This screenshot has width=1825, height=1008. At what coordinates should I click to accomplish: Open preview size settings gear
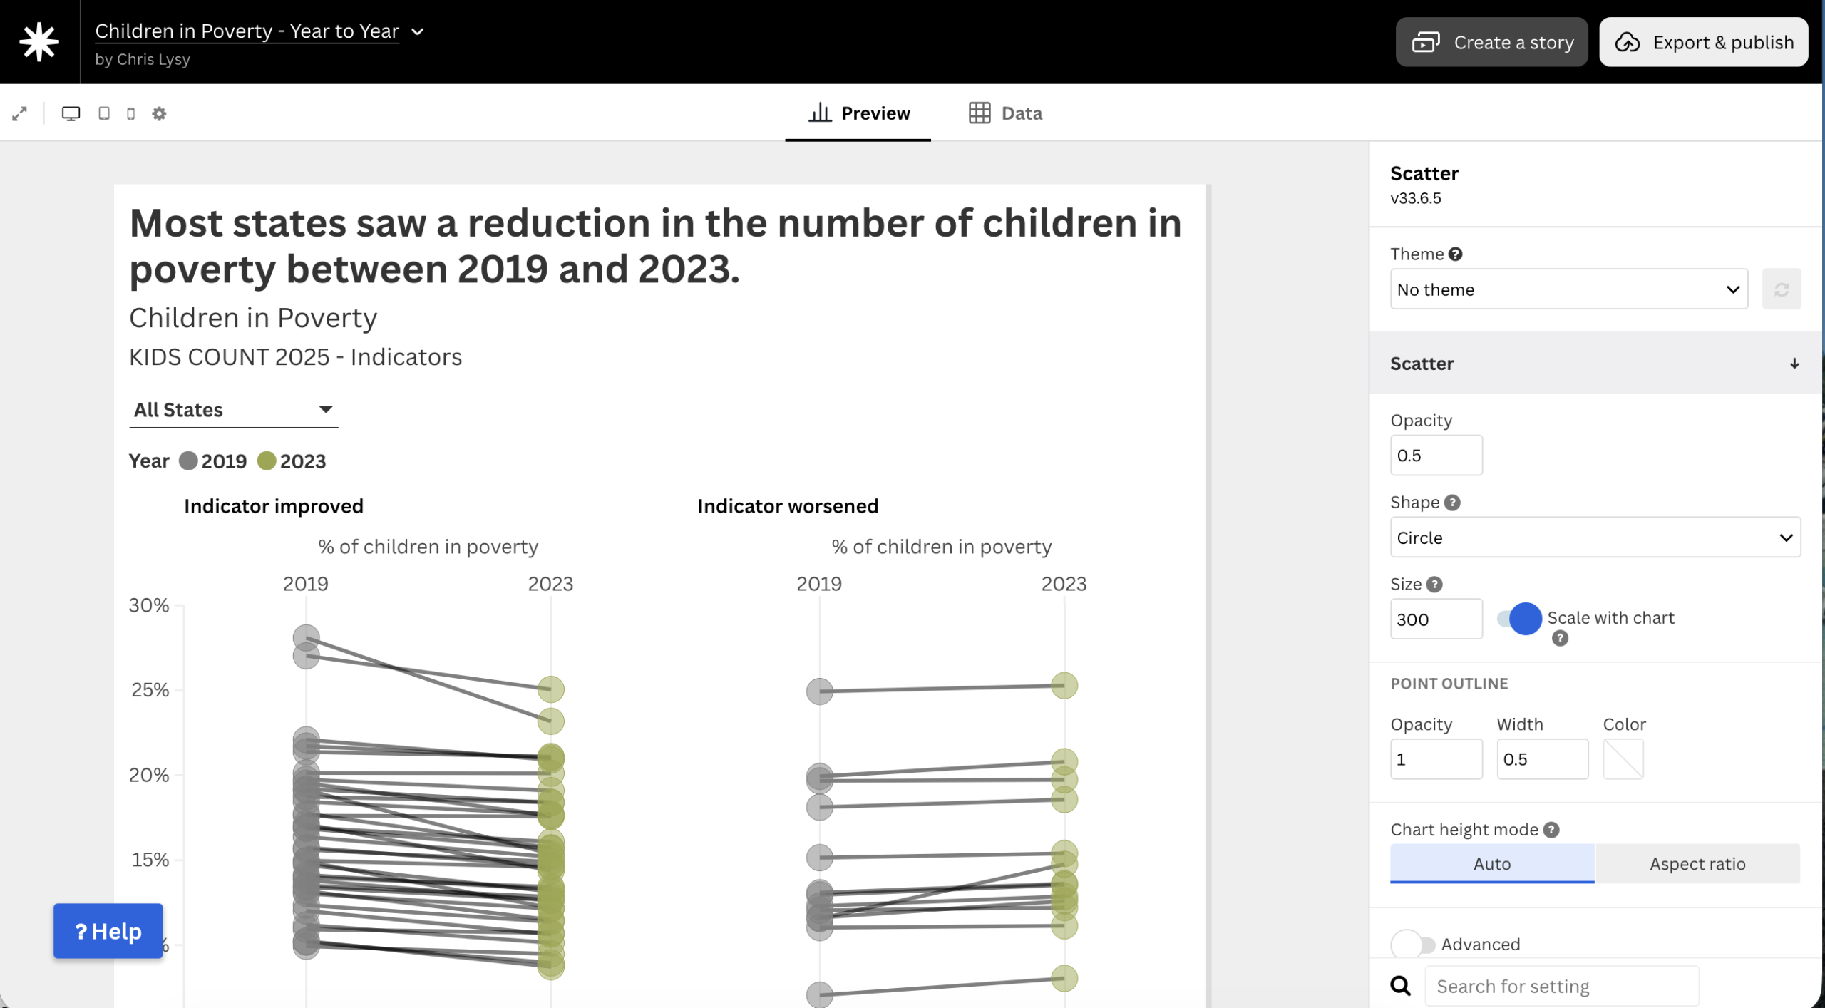[x=159, y=113]
